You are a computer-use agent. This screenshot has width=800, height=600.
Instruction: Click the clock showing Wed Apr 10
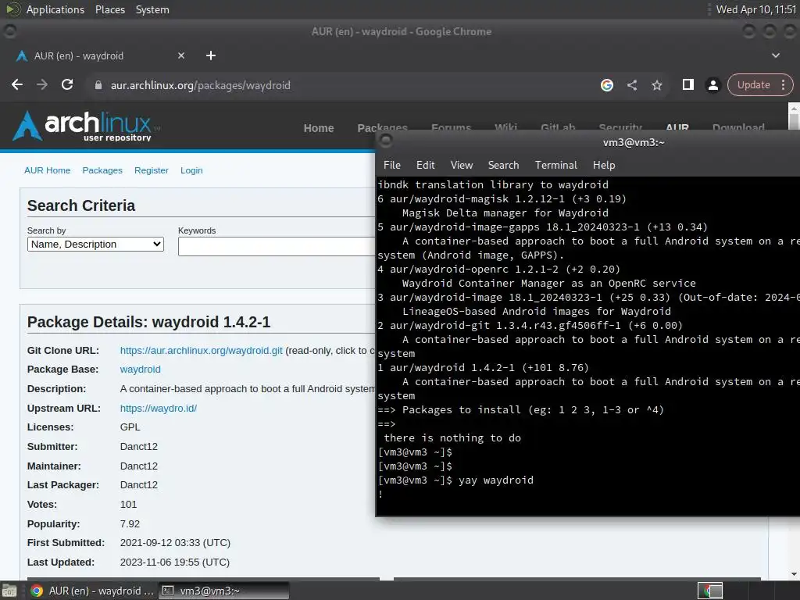coord(756,9)
